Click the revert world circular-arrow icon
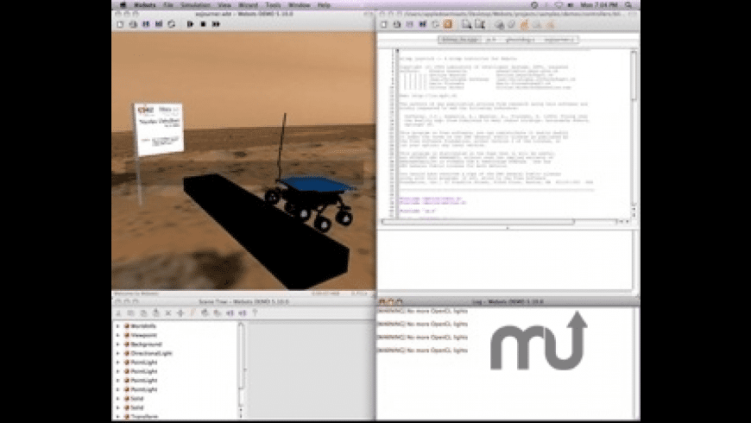This screenshot has width=751, height=423. [172, 24]
